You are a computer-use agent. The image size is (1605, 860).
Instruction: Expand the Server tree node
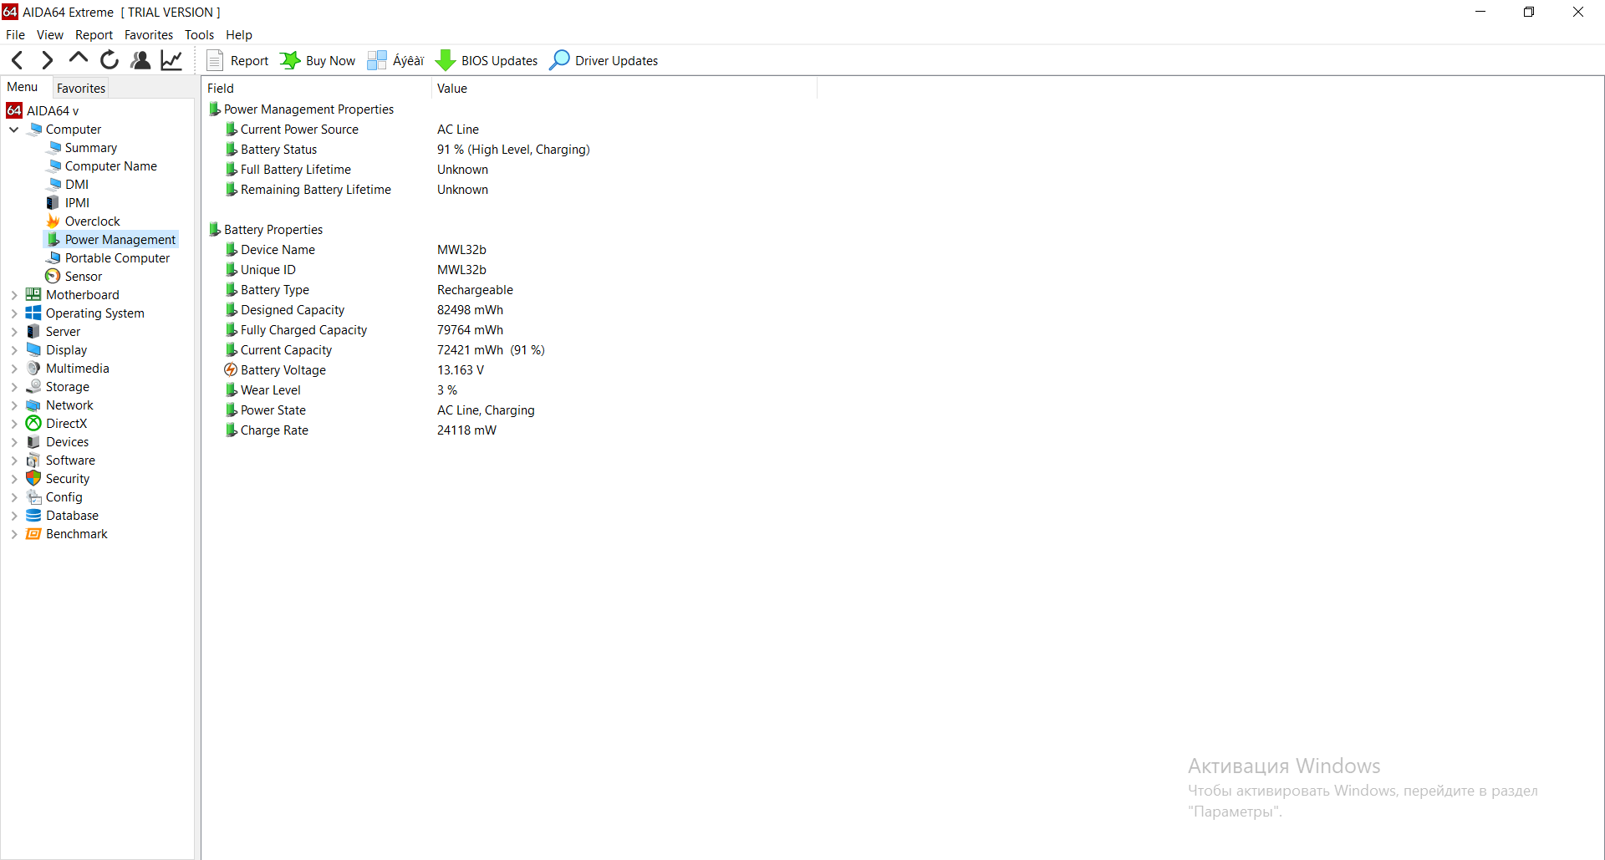14,332
